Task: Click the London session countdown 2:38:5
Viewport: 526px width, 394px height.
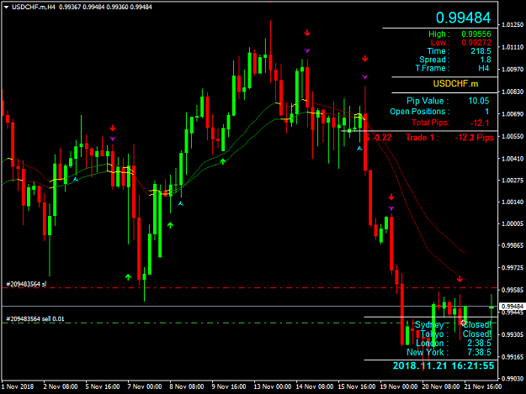Action: [479, 343]
